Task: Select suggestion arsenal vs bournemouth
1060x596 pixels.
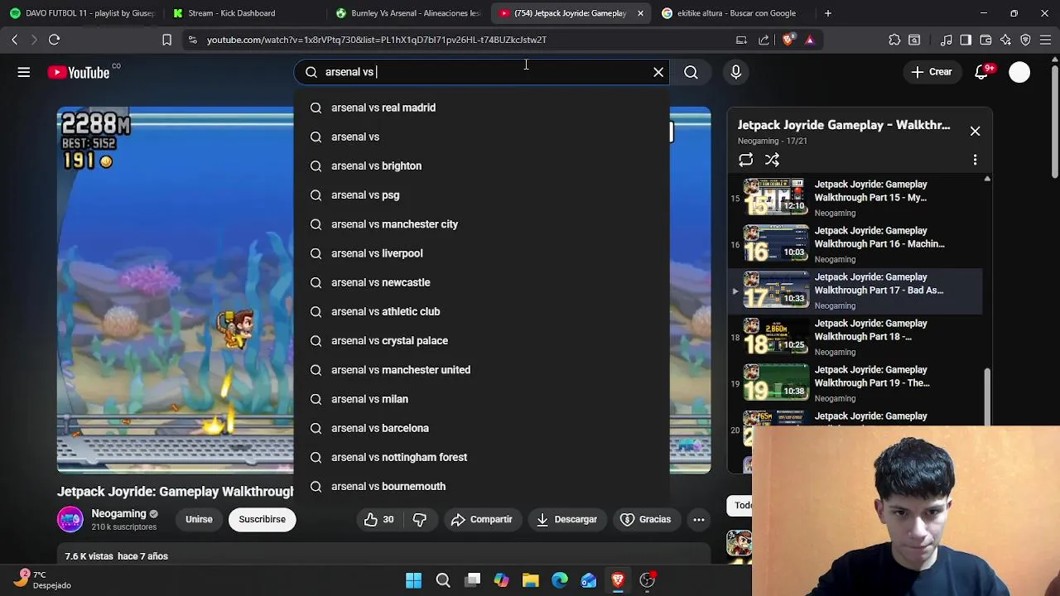Action: click(x=481, y=486)
